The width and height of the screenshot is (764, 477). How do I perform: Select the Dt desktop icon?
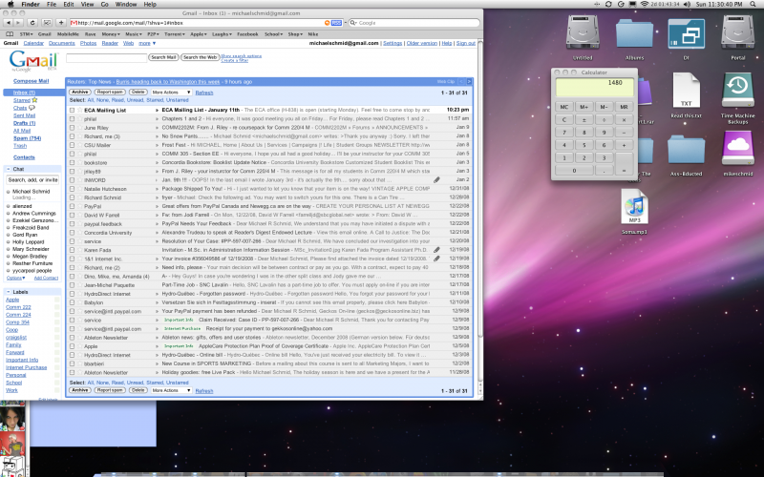click(x=686, y=33)
